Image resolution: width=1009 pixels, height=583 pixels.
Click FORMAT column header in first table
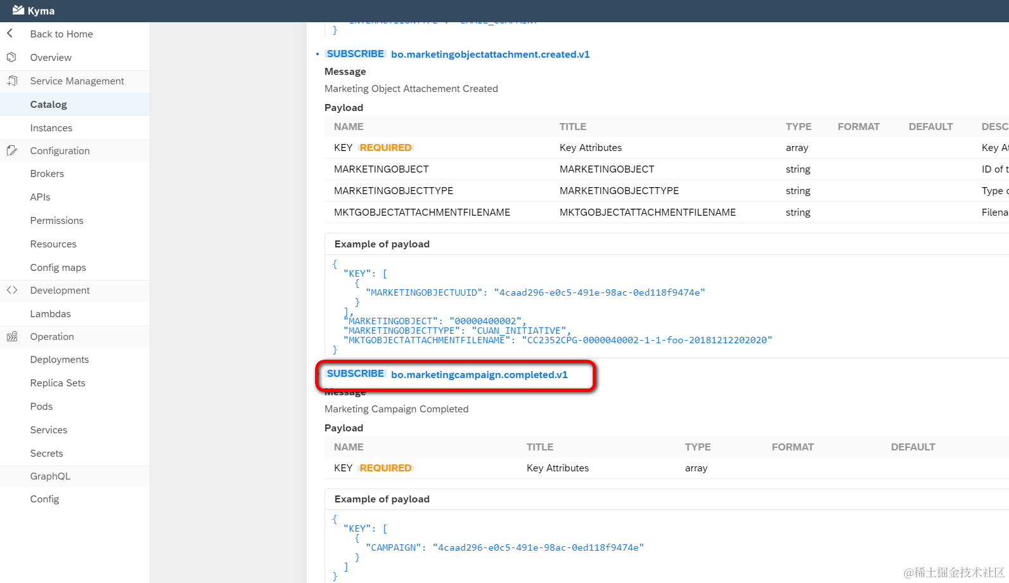coord(859,127)
